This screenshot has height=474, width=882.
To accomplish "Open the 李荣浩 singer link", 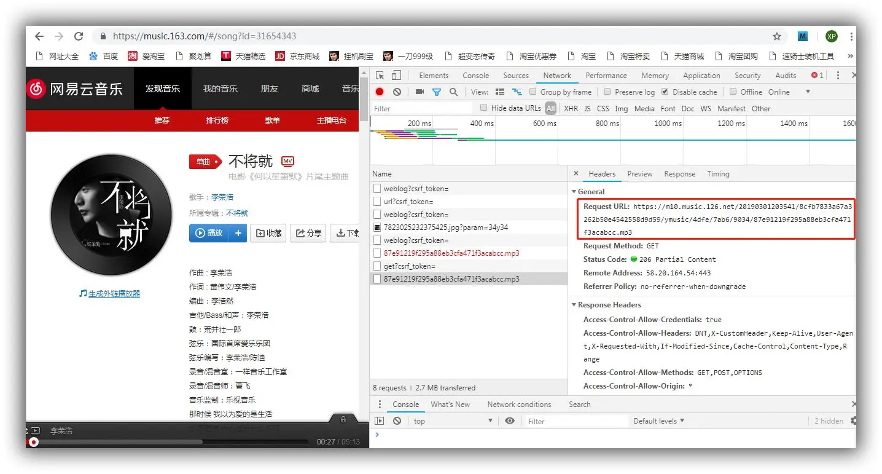I will click(222, 197).
